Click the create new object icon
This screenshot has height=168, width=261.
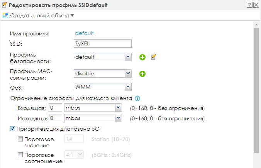click(5, 16)
